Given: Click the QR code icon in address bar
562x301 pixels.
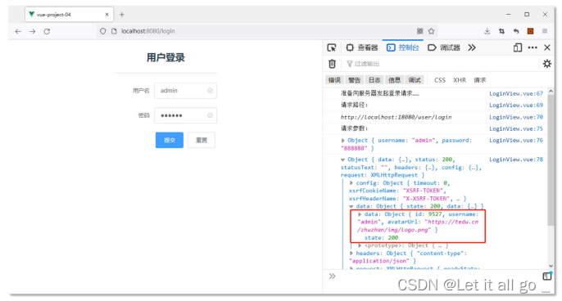Looking at the screenshot, I should coord(419,31).
